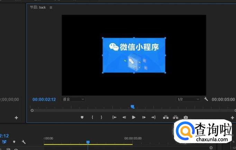Image resolution: width=236 pixels, height=150 pixels.
Task: Export frame with the camera icon
Action: click(x=186, y=118)
